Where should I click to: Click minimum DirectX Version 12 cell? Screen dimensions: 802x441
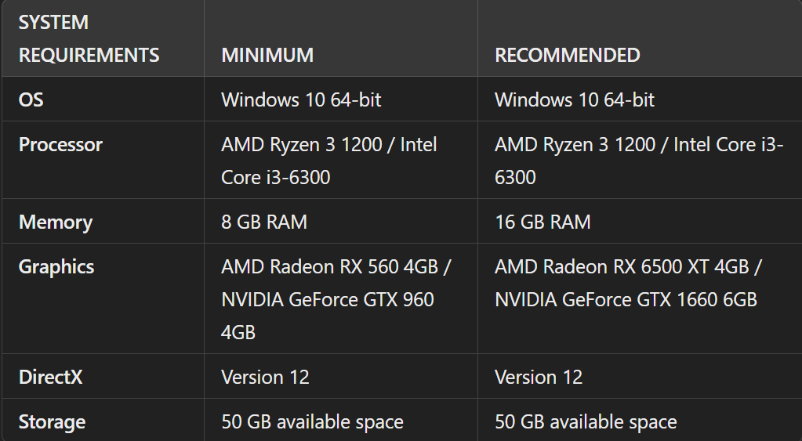point(265,377)
